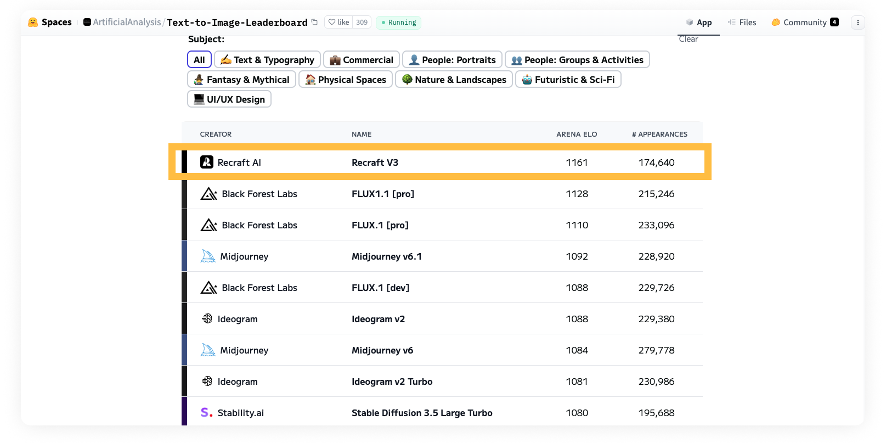Filter by People: Portraits subject
This screenshot has width=886, height=443.
(452, 60)
